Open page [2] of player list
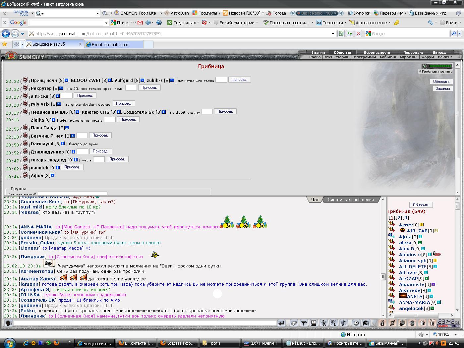The width and height of the screenshot is (464, 348). 399,217
